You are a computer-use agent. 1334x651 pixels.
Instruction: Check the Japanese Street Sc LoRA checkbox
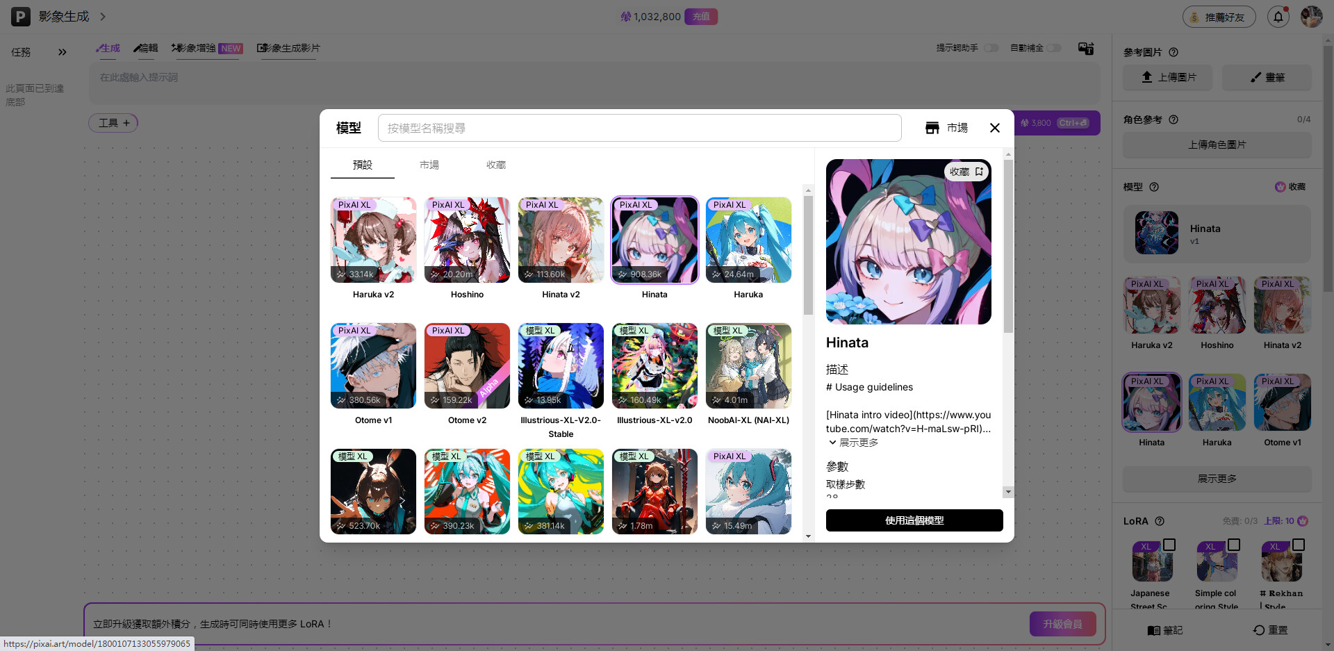(x=1169, y=545)
